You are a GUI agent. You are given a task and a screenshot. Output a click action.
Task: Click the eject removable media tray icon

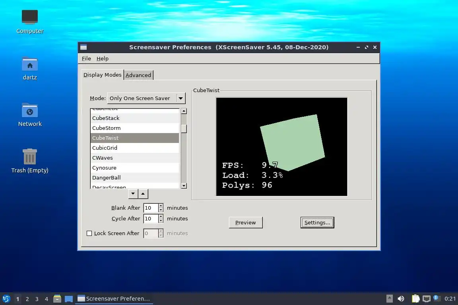[x=389, y=299]
